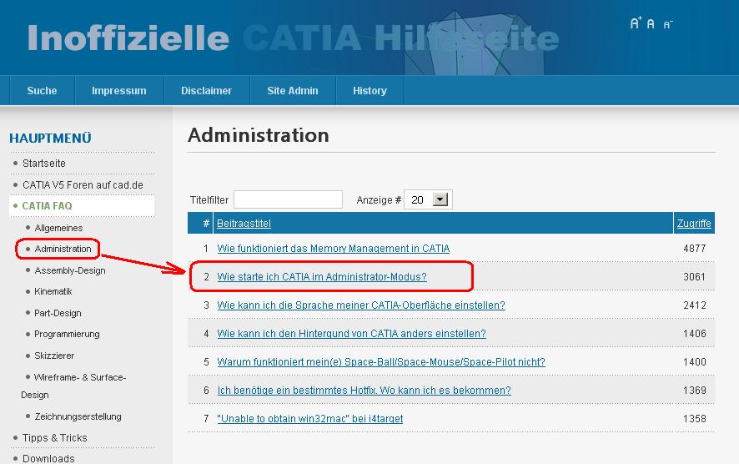Screen dimensions: 739x464
Task: Open Allgemeines FAQ category
Action: coord(58,228)
